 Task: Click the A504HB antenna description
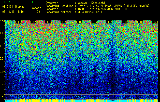90,12
